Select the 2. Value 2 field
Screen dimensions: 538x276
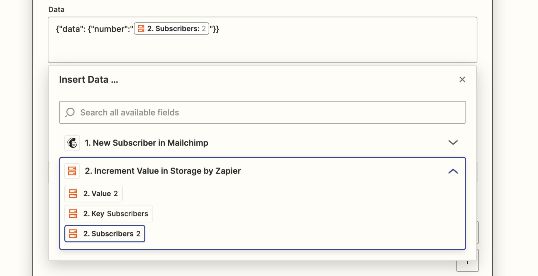pyautogui.click(x=93, y=193)
